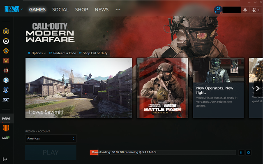
Task: Click the Redeem a Code link
Action: pyautogui.click(x=63, y=53)
